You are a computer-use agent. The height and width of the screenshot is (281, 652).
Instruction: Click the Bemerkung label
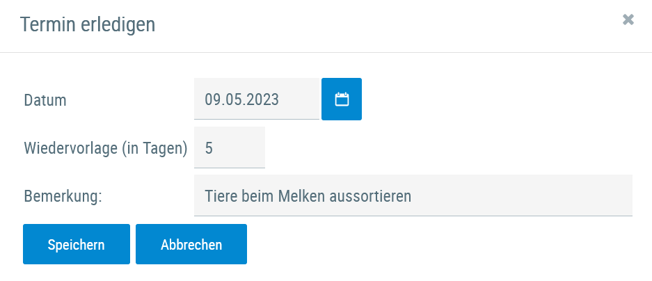(63, 196)
